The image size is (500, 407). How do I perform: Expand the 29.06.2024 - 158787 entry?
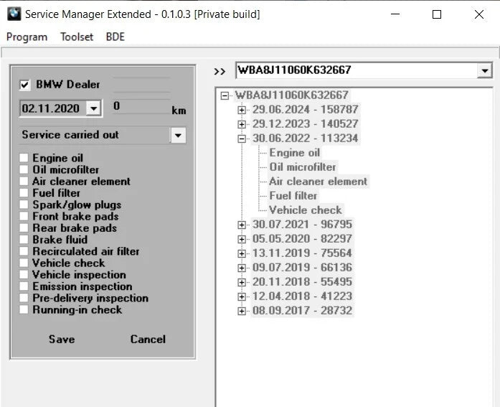242,110
